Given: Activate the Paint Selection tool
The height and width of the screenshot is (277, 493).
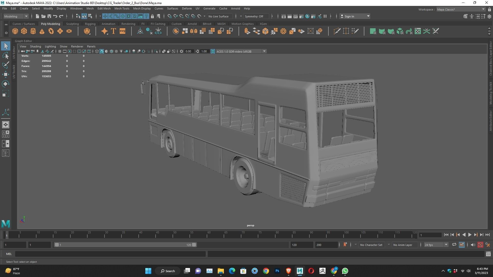Looking at the screenshot, I should (x=6, y=65).
